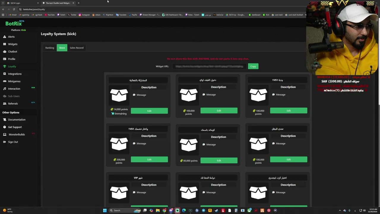Open the Profile page

click(x=12, y=59)
